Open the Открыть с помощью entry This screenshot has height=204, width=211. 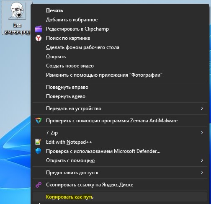120,160
